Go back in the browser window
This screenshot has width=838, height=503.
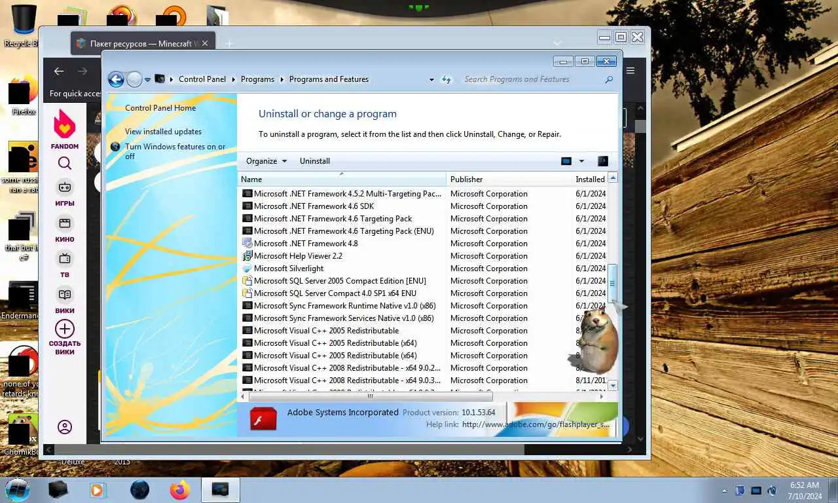coord(59,71)
